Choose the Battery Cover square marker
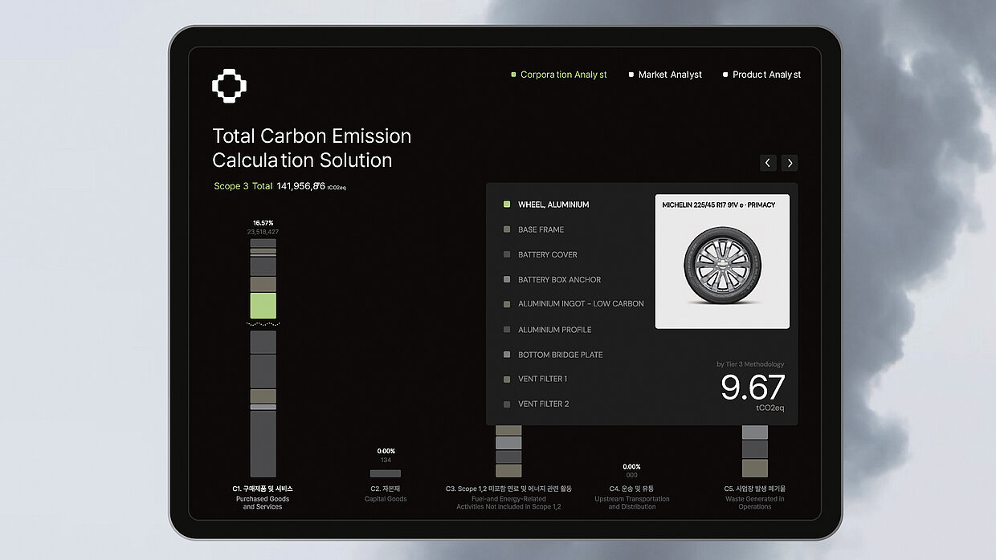 [507, 254]
